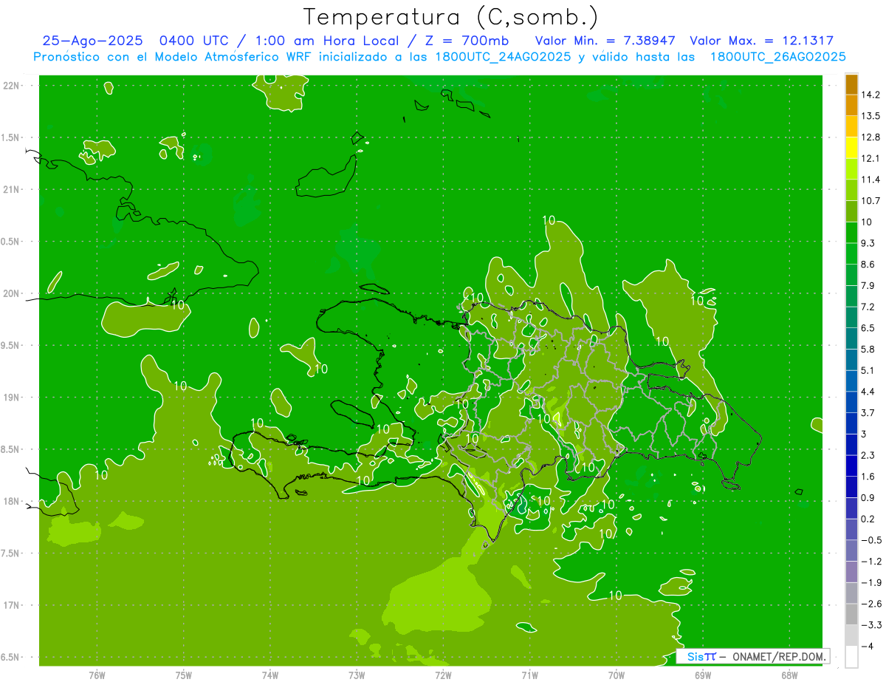Click the '68W' longitude axis label
Viewport: 886px width, 685px height.
(789, 675)
